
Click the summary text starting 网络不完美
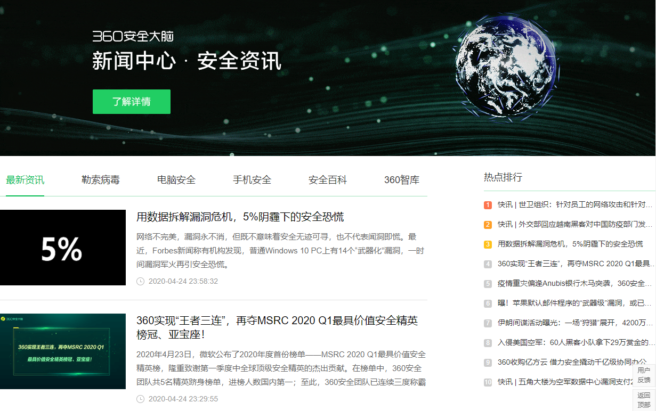point(280,250)
